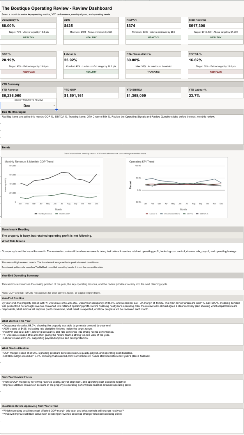Image resolution: width=244 pixels, height=435 pixels.
Task: Select the 'What Needs Attention' header
Action: [122, 348]
